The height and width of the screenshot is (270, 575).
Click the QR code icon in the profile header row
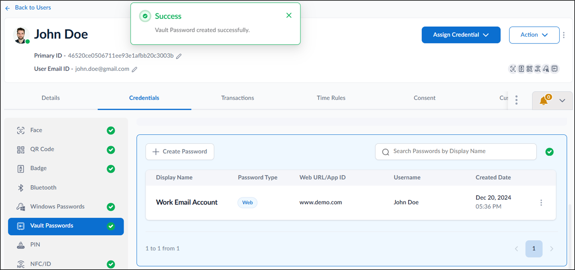click(529, 69)
